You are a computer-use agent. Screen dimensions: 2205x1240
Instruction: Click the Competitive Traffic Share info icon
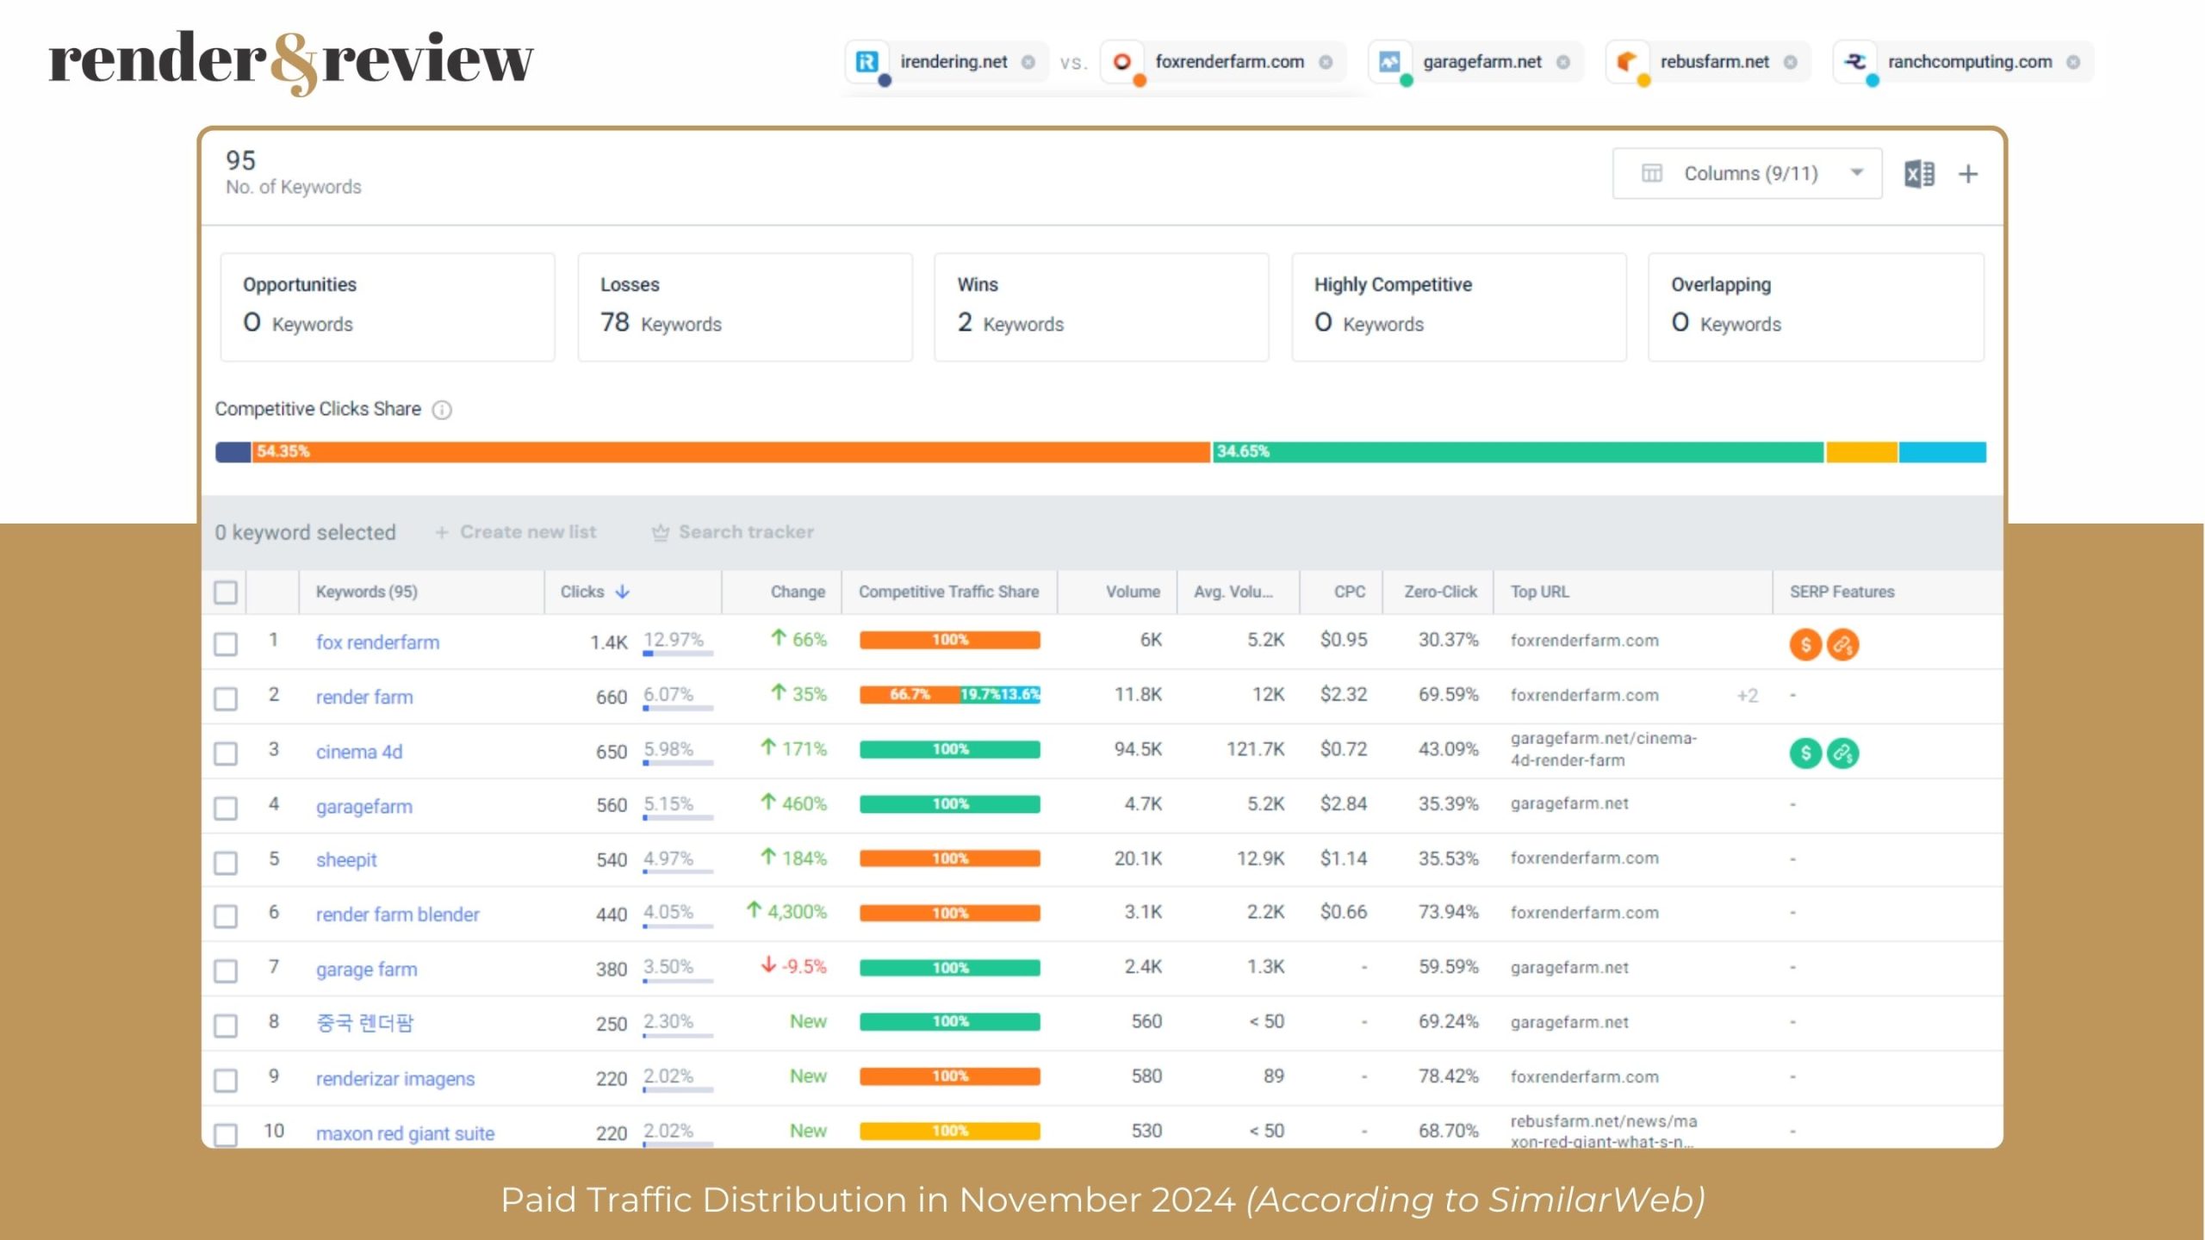coord(444,409)
